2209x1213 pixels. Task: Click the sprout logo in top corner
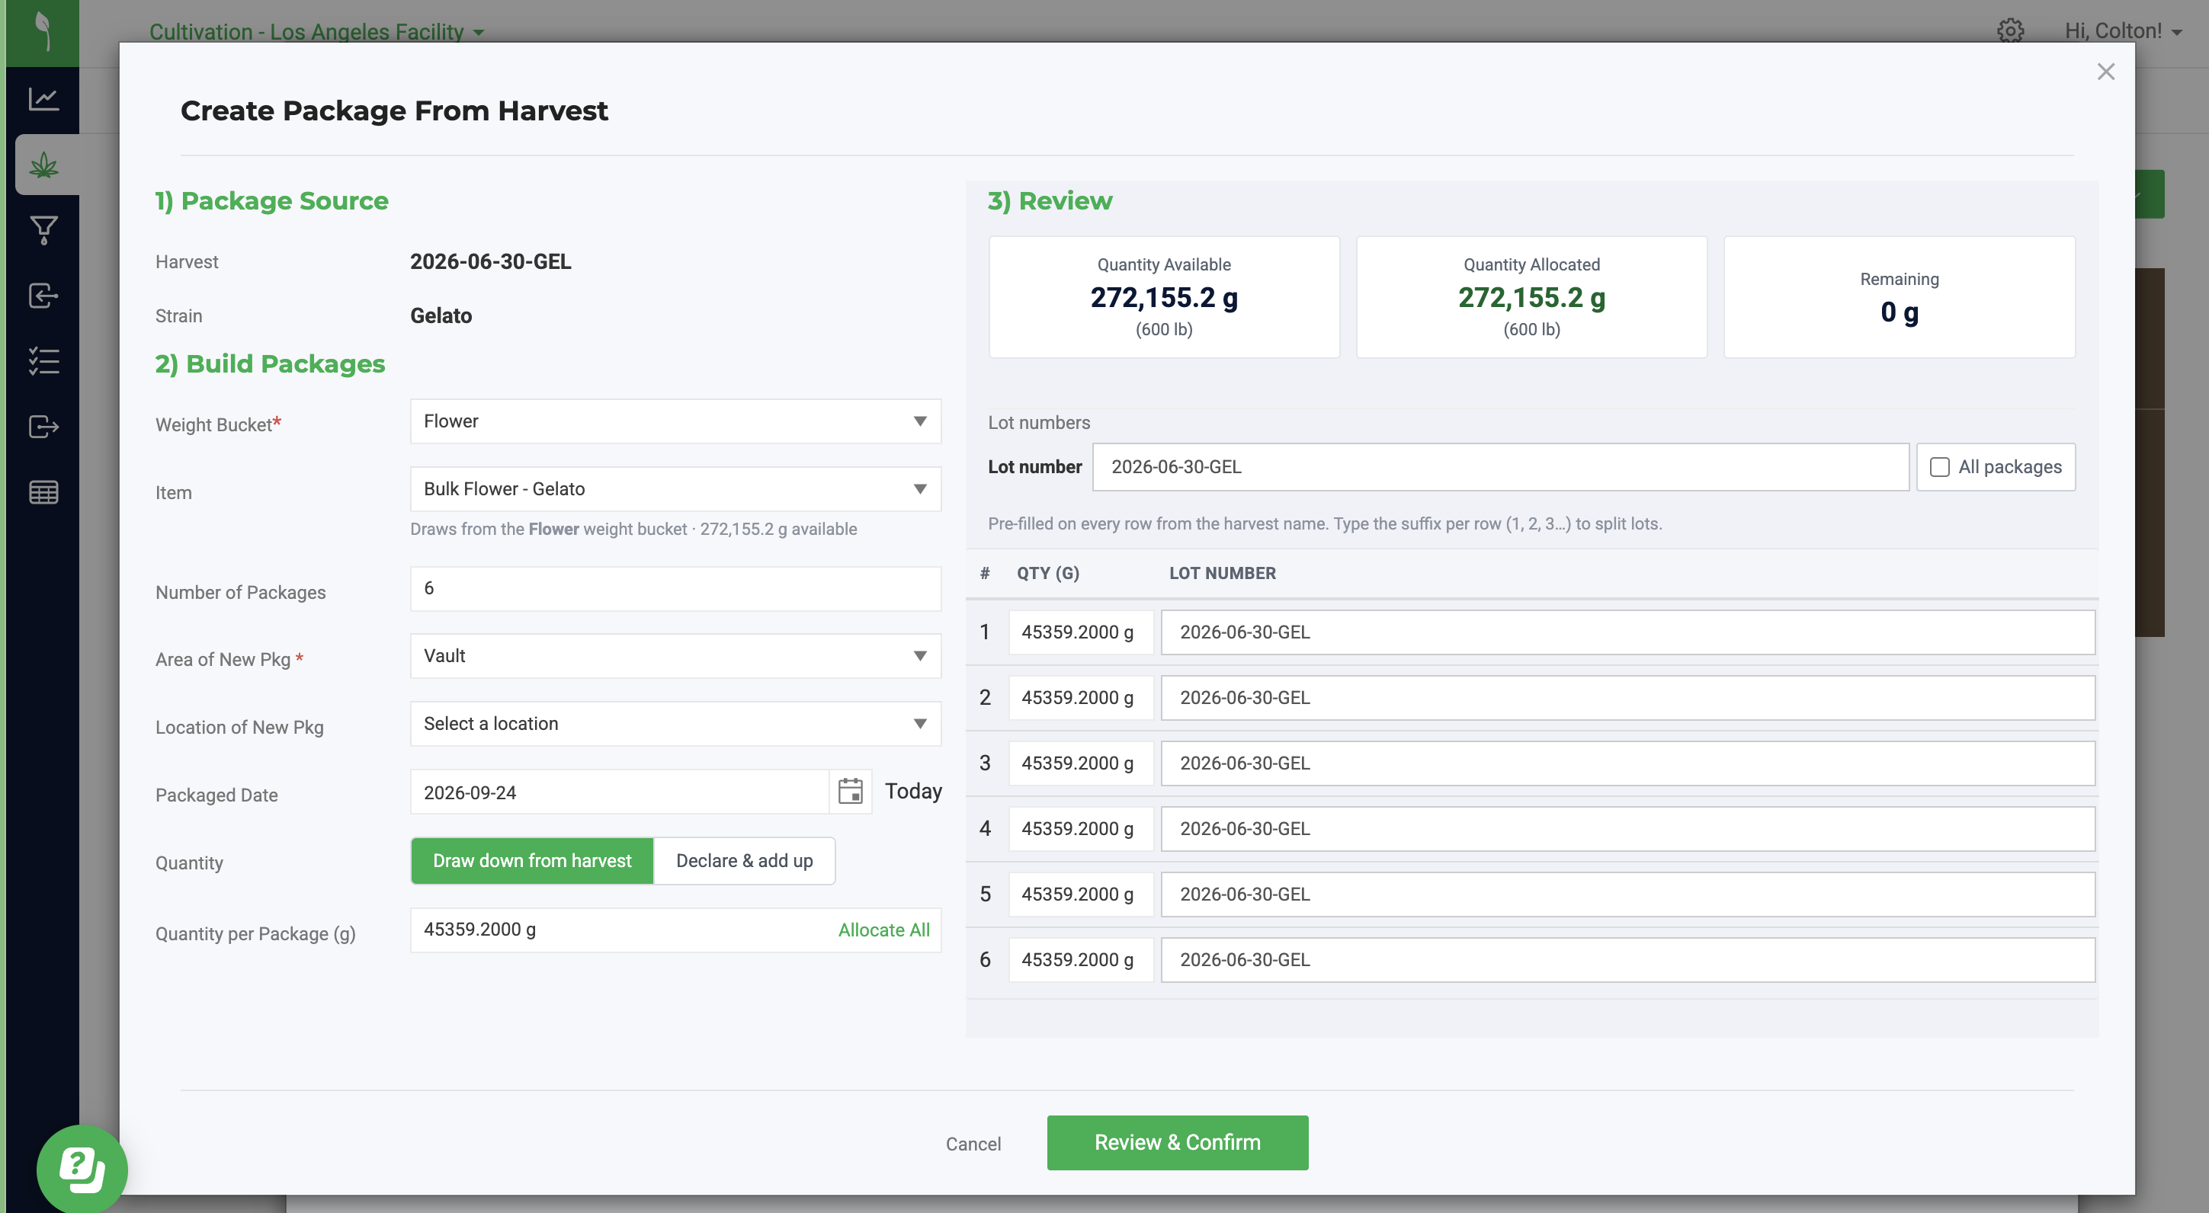(43, 32)
